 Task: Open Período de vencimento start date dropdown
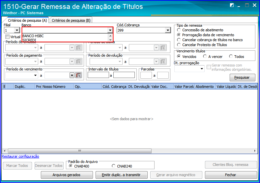click(x=35, y=75)
